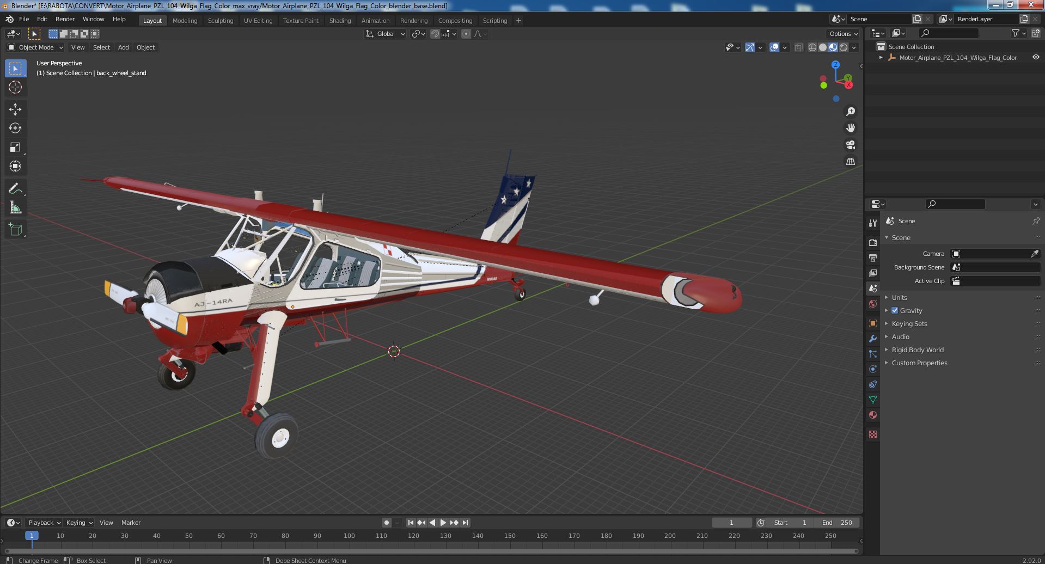This screenshot has width=1045, height=564.
Task: Click the zoom view magnifier icon
Action: pyautogui.click(x=850, y=112)
